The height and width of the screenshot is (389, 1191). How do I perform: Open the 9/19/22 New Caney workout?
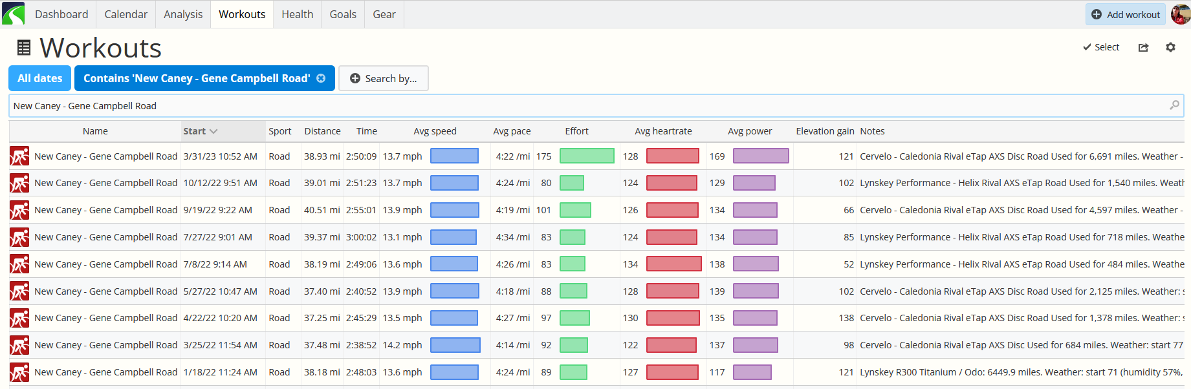click(x=105, y=210)
